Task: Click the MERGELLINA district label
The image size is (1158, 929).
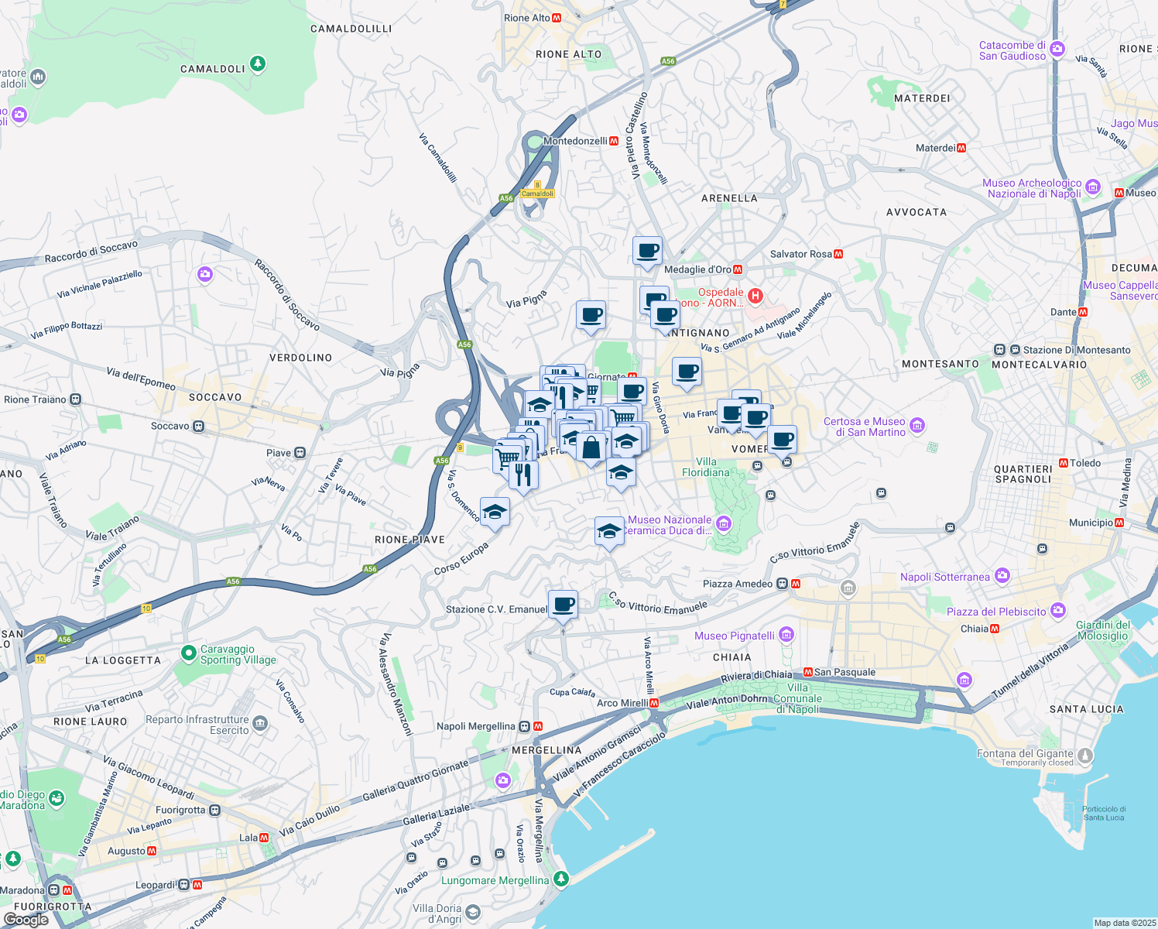Action: click(x=546, y=750)
